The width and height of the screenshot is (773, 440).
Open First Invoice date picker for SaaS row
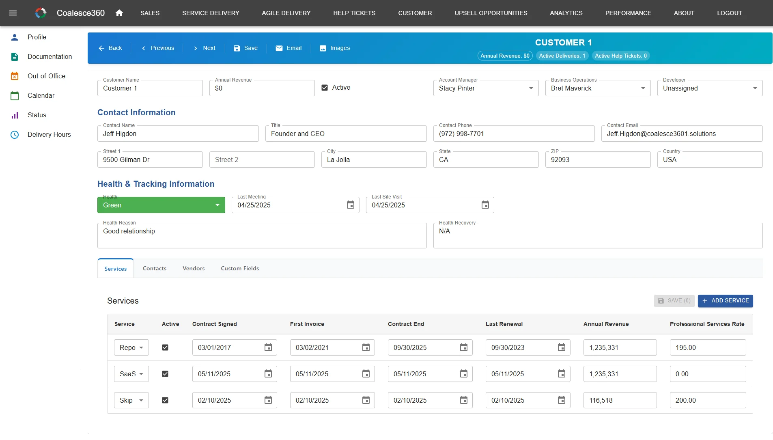point(366,374)
